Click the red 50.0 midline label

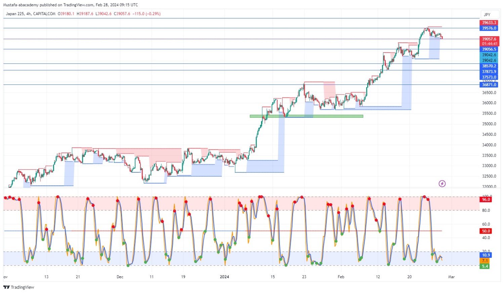486,231
